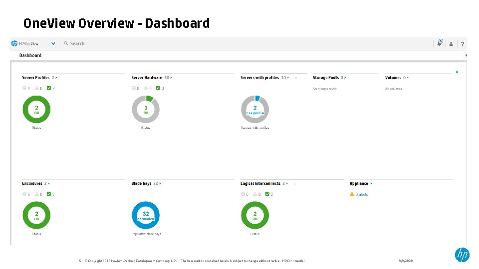Click the 'No storage pools' text

coord(325,89)
